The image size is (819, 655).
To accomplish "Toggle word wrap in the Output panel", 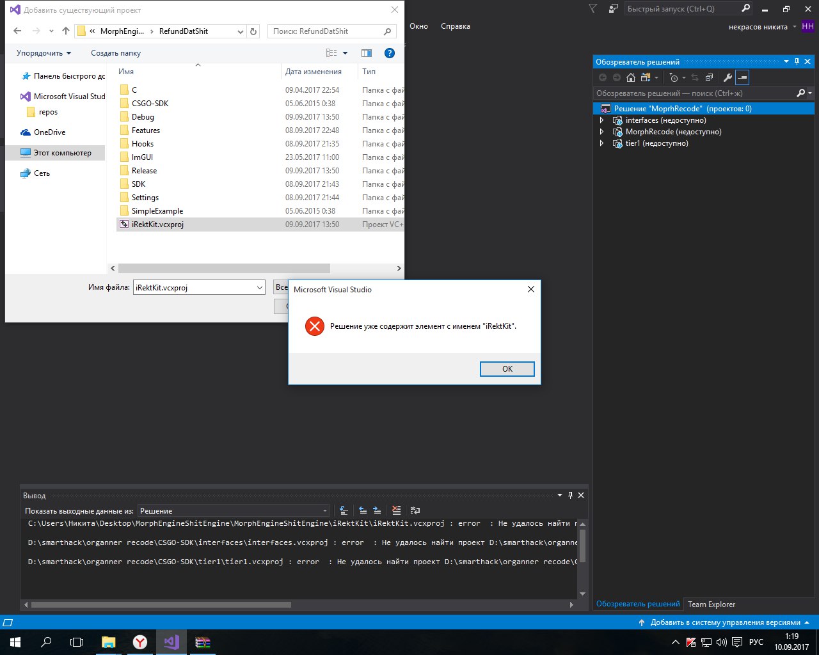I will tap(415, 510).
